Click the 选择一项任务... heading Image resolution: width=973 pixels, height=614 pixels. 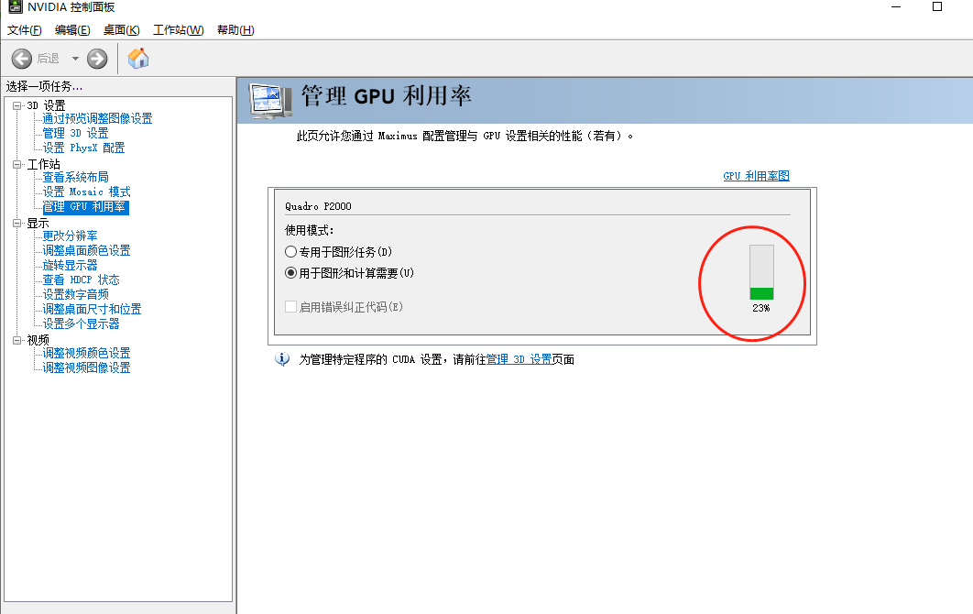(x=44, y=86)
